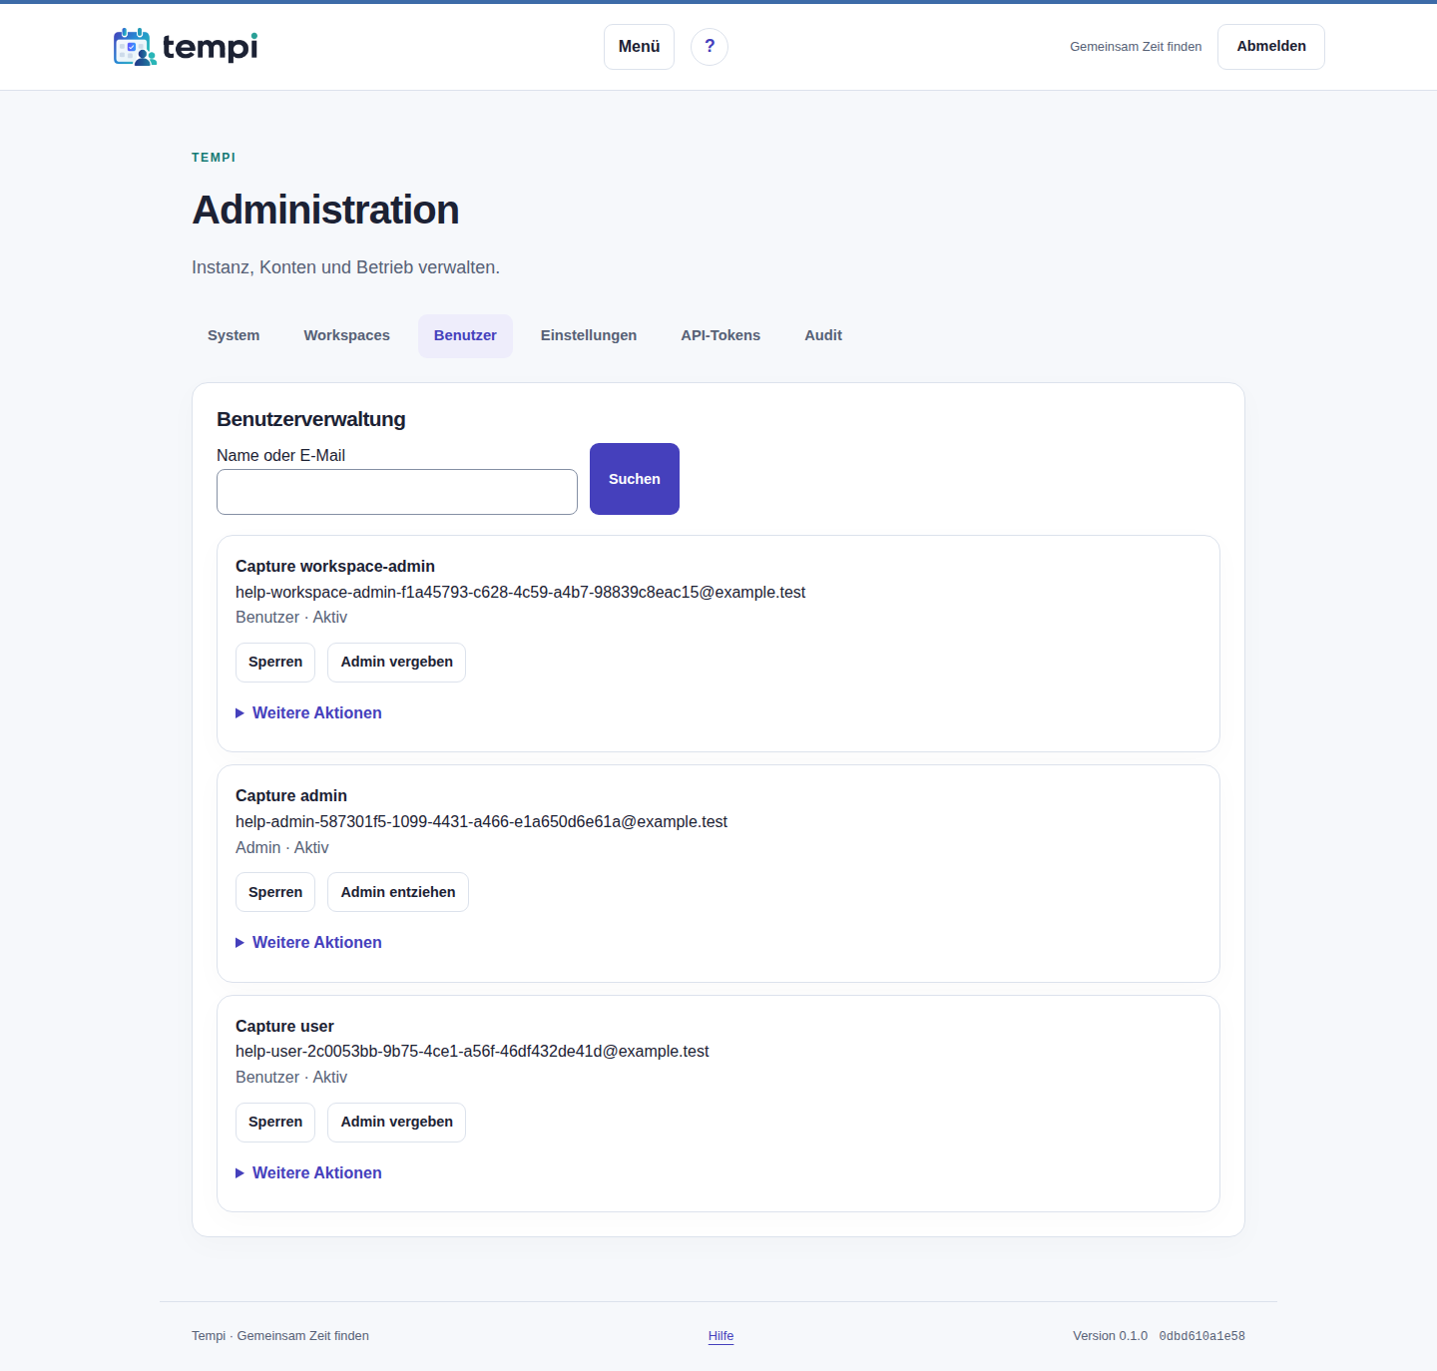Go to the API-Tokens tab
This screenshot has width=1437, height=1371.
pyautogui.click(x=720, y=335)
